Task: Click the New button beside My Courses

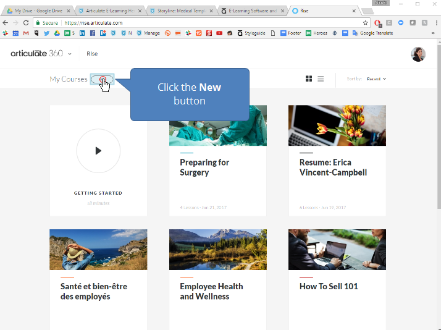Action: 102,80
